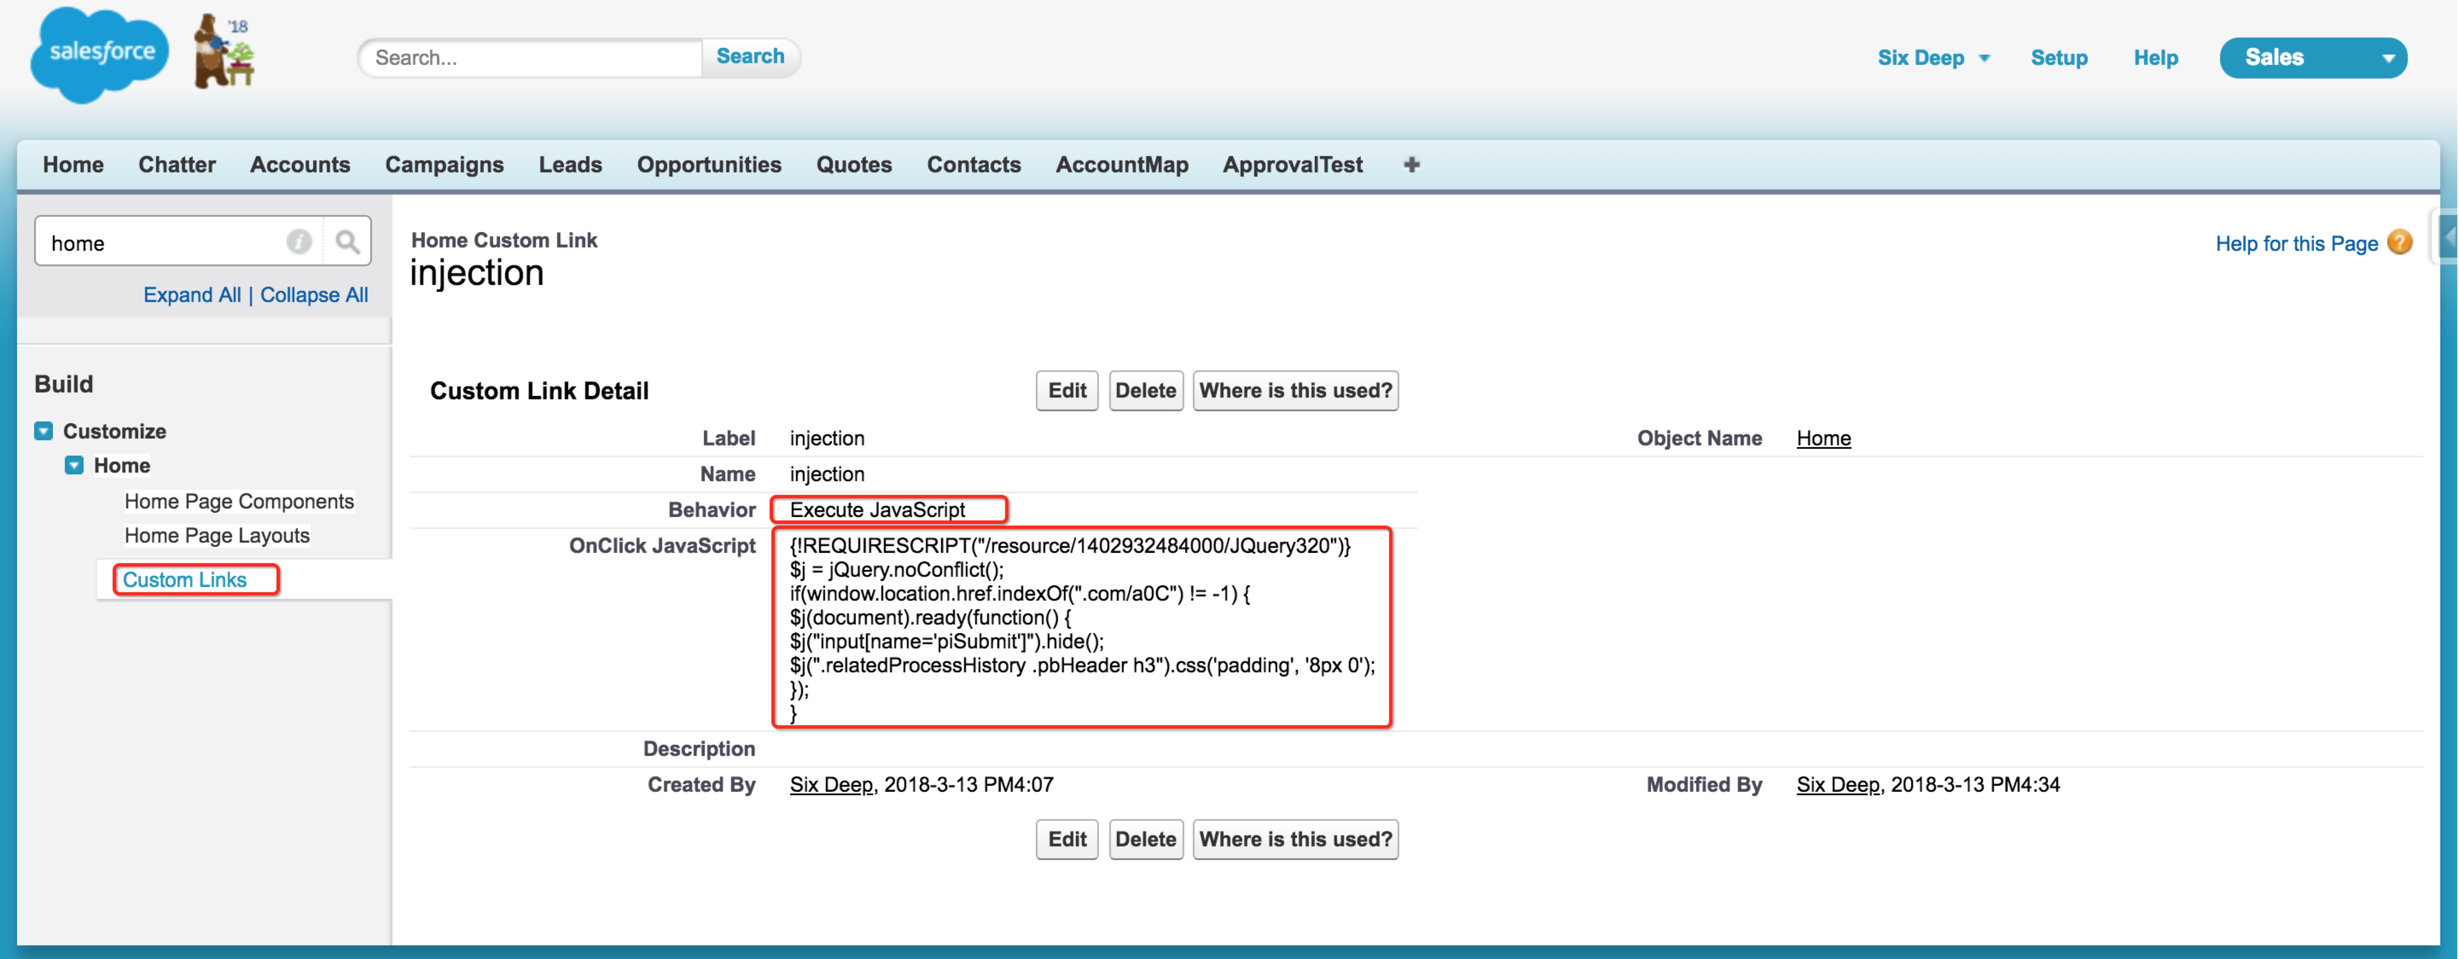Click the orange help question mark icon
The image size is (2459, 959).
(x=2400, y=242)
